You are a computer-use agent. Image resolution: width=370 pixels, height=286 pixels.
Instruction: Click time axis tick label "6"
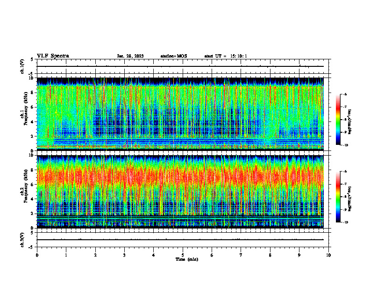pos(212,255)
